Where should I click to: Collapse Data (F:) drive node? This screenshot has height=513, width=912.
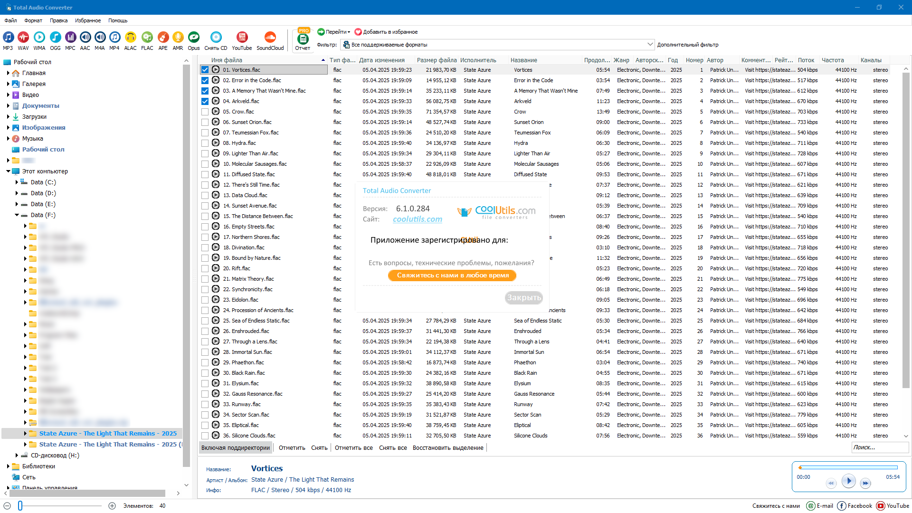tap(17, 215)
